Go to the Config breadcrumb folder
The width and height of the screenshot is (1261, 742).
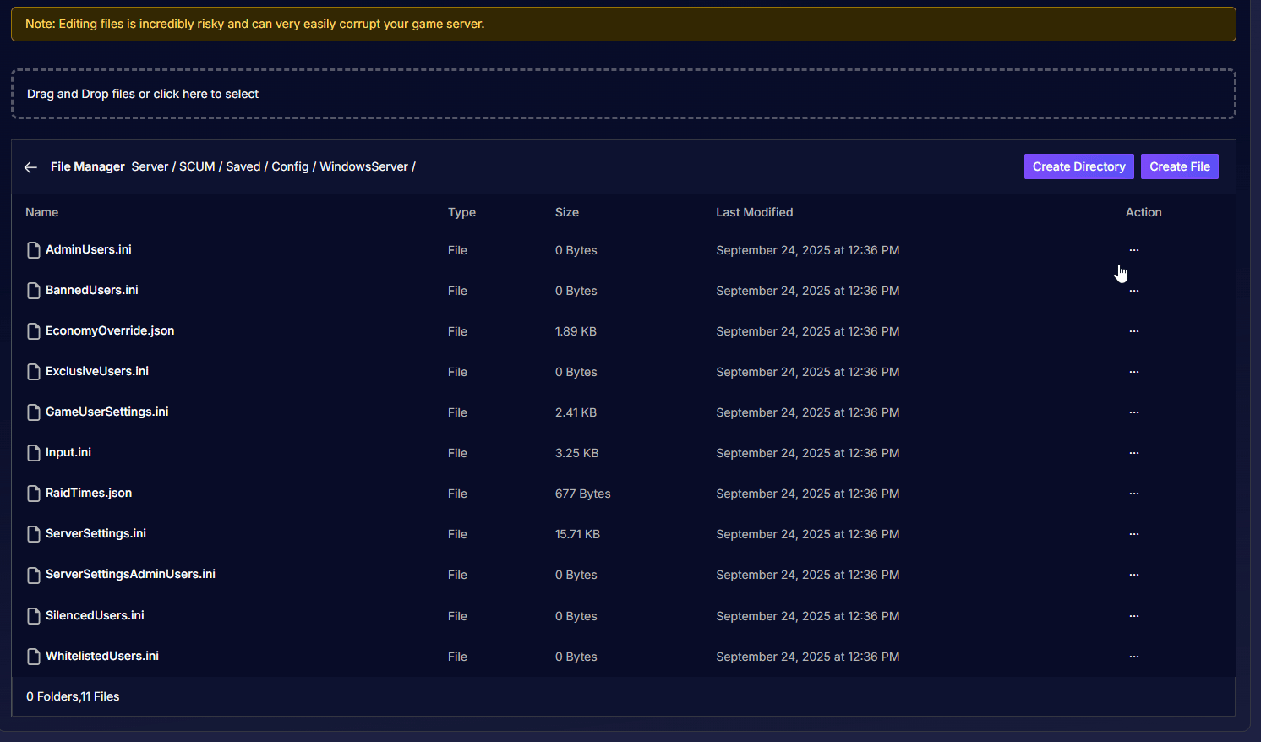click(x=290, y=166)
